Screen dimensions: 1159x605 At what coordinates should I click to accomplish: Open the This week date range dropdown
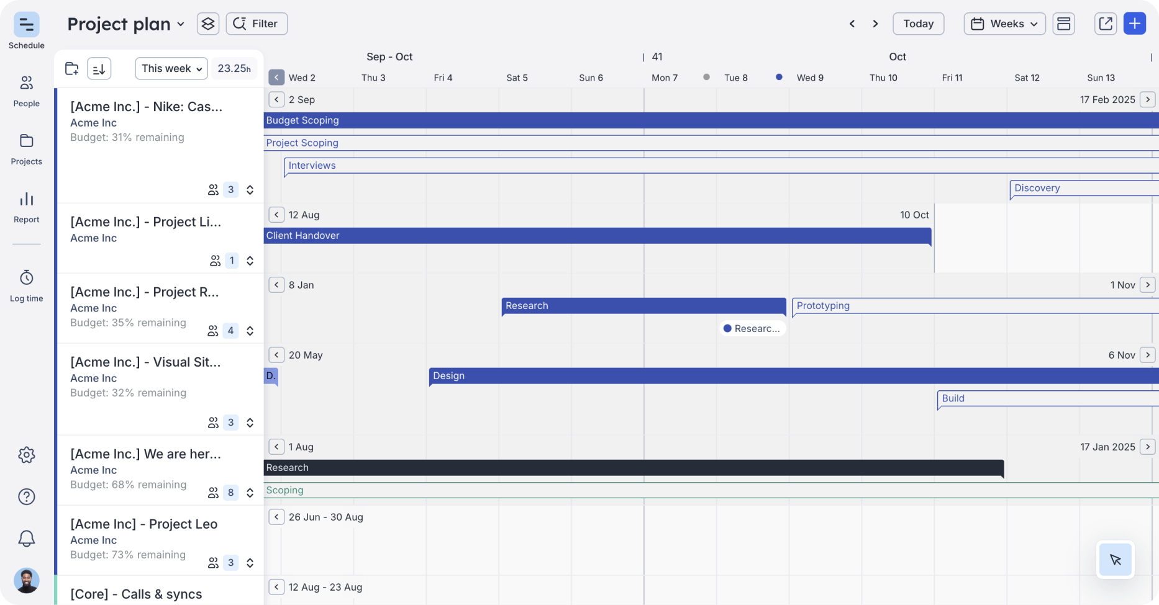tap(170, 68)
